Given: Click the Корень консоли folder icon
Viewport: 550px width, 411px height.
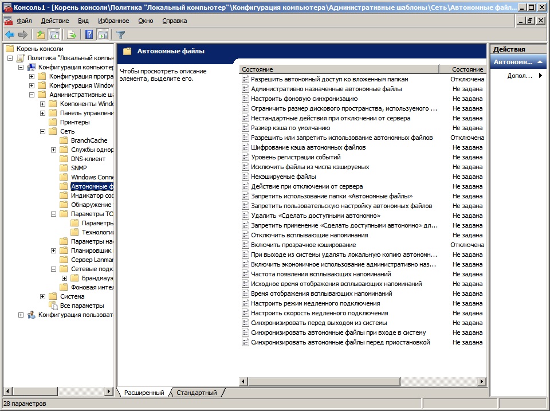Looking at the screenshot, I should tap(10, 48).
